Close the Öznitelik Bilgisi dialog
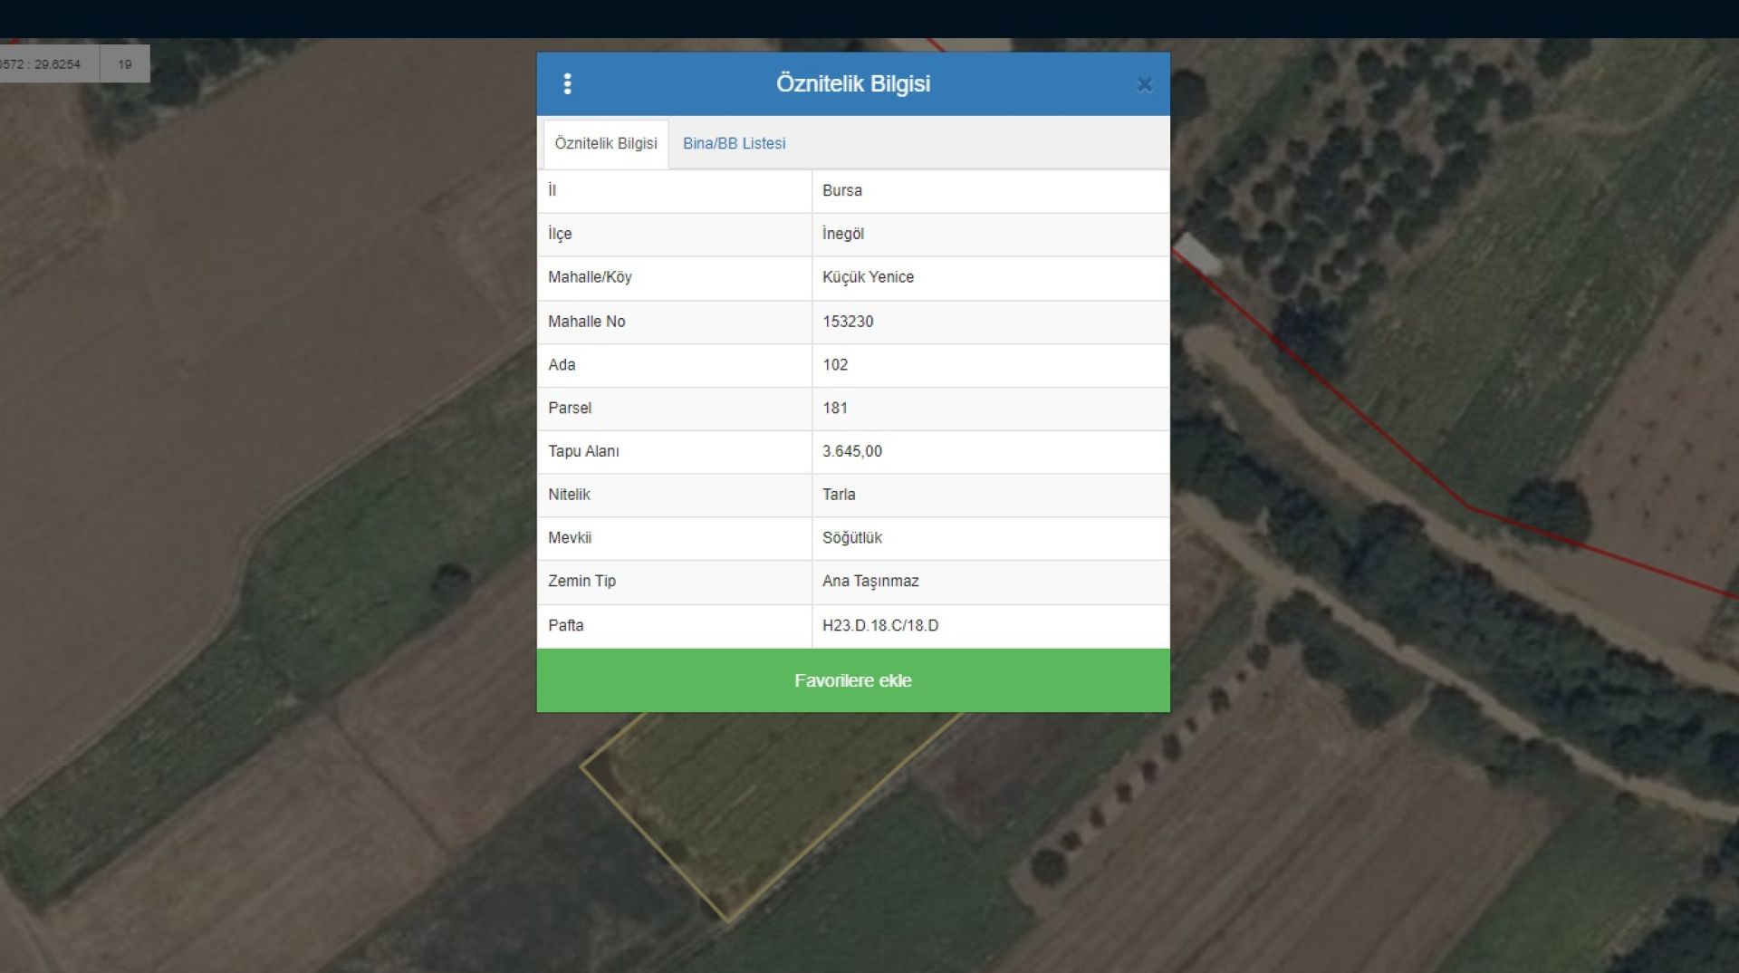 1144,84
